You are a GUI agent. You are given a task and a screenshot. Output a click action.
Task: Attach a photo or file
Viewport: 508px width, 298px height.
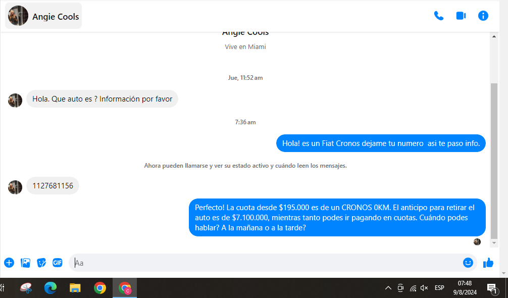click(x=25, y=263)
